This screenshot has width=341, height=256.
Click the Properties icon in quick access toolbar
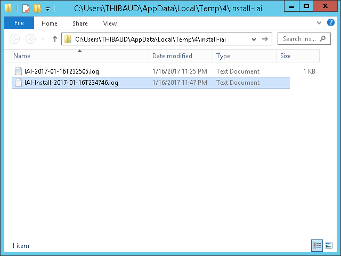click(x=26, y=8)
